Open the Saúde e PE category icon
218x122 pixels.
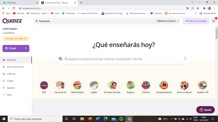click(x=203, y=85)
